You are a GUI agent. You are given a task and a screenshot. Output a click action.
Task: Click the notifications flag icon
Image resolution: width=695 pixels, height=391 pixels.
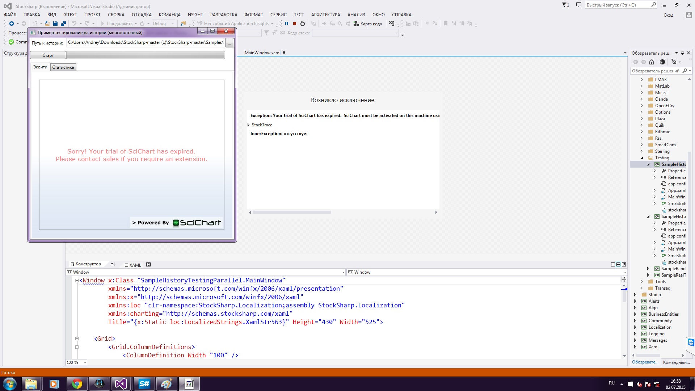(x=565, y=5)
